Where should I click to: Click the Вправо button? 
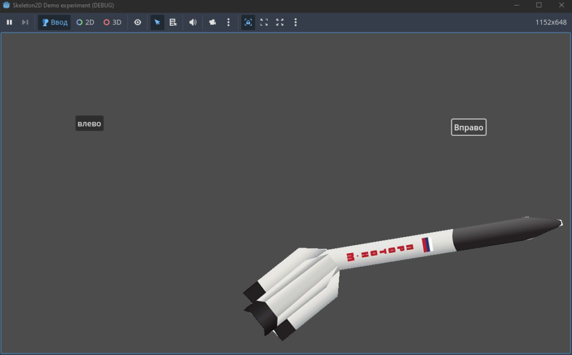(x=469, y=127)
